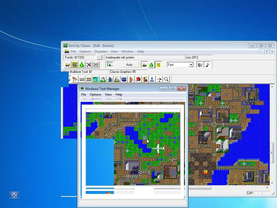Select the Police Department tool
This screenshot has width=277, height=208.
[124, 79]
